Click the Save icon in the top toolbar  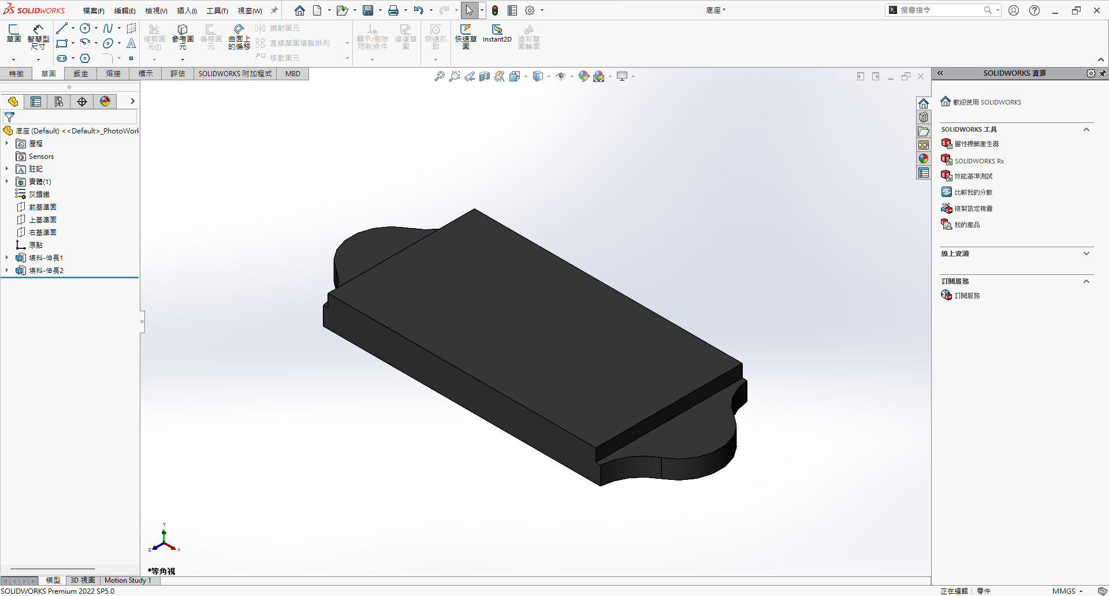tap(368, 10)
